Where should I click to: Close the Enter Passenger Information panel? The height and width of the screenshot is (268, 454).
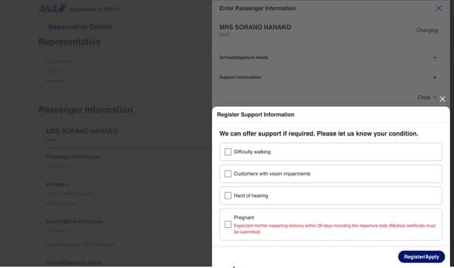pyautogui.click(x=439, y=8)
